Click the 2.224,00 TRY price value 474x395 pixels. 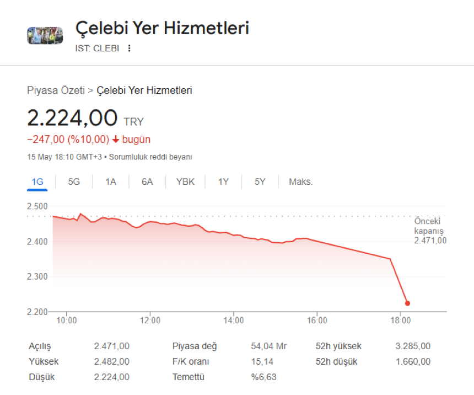tap(85, 118)
